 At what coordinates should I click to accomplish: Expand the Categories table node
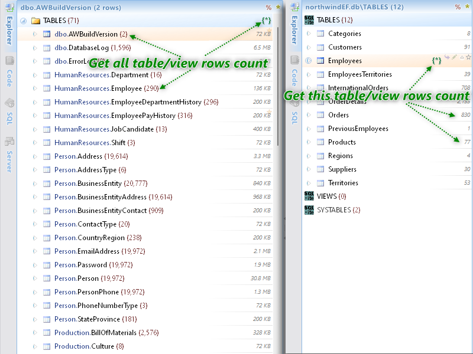(309, 34)
